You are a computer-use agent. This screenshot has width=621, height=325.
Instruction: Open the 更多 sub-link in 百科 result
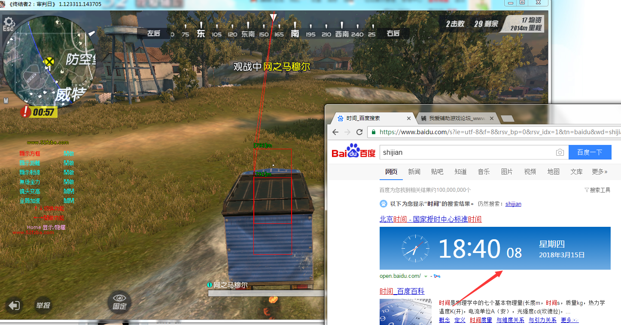(569, 320)
